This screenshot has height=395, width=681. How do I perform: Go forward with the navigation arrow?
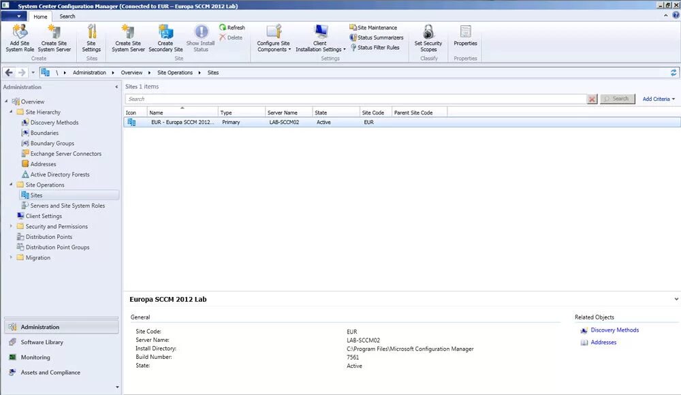21,73
